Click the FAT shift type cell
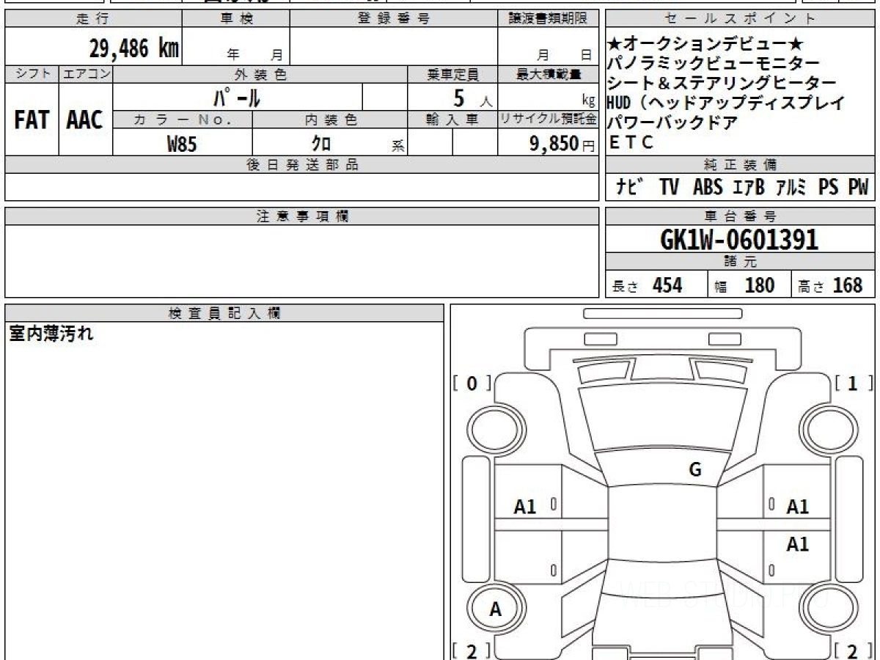Viewport: 880px width, 660px height. (x=32, y=120)
